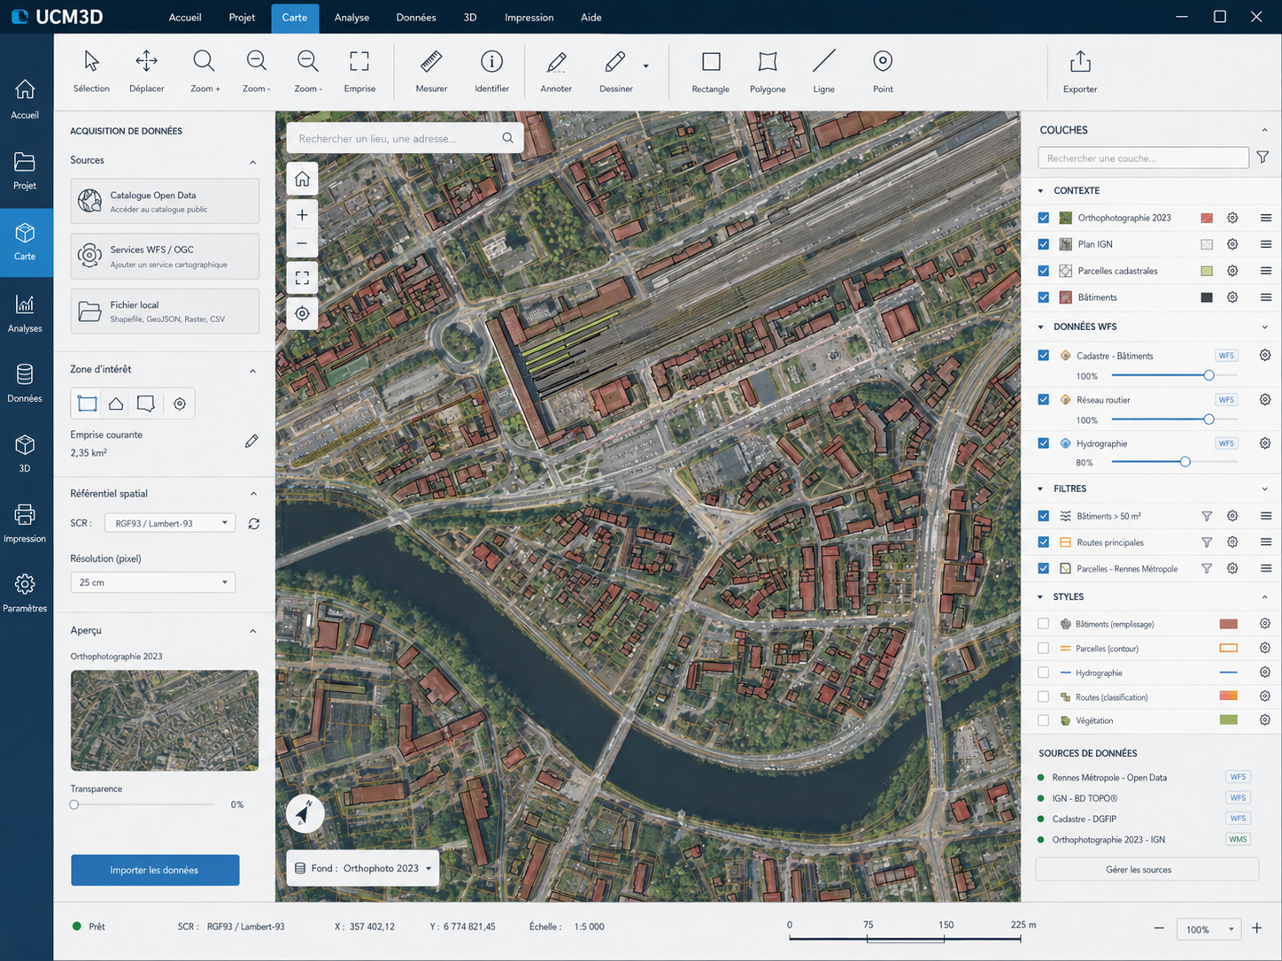
Task: Open Services WFS / OGC source
Action: click(x=165, y=257)
